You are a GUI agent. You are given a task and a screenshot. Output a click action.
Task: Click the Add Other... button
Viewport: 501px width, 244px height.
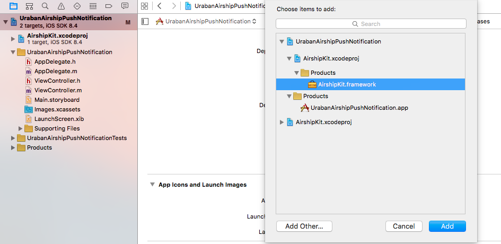[304, 226]
